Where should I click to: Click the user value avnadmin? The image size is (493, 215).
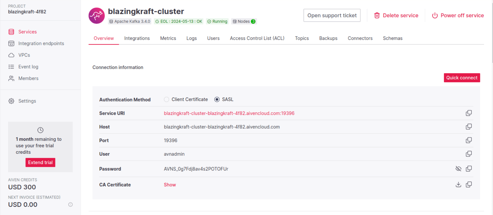tap(174, 154)
